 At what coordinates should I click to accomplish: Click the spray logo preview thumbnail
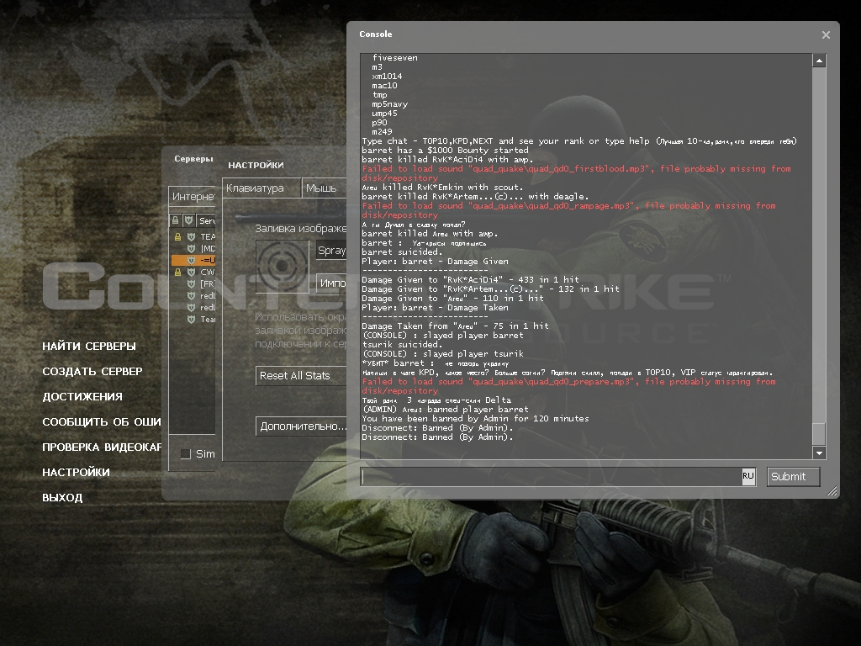click(283, 266)
